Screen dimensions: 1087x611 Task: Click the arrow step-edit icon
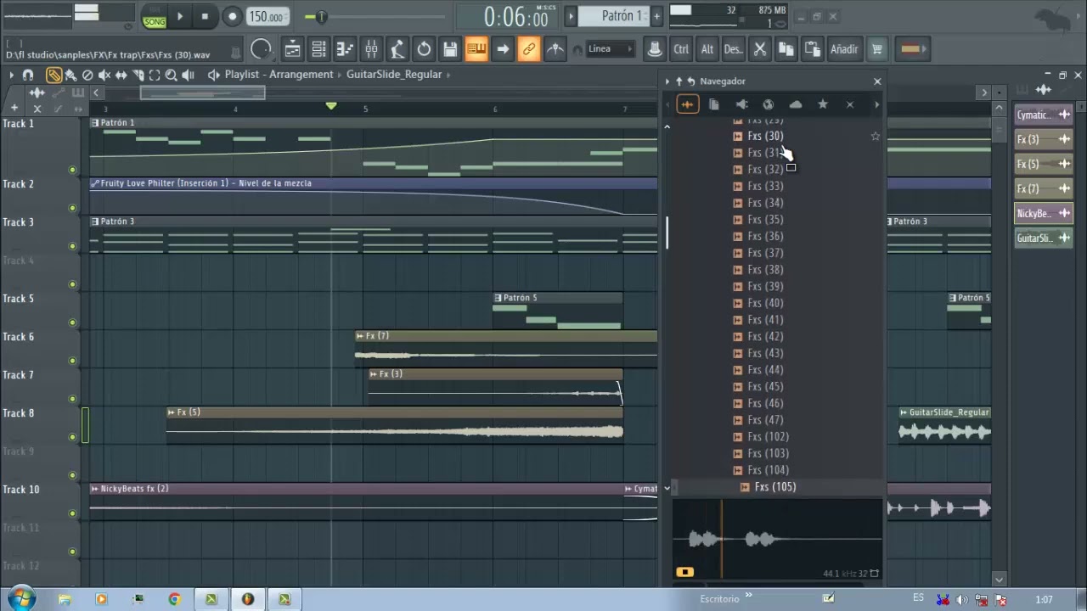tap(503, 49)
